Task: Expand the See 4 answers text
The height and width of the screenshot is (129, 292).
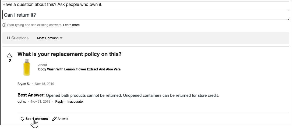Action: pos(37,119)
